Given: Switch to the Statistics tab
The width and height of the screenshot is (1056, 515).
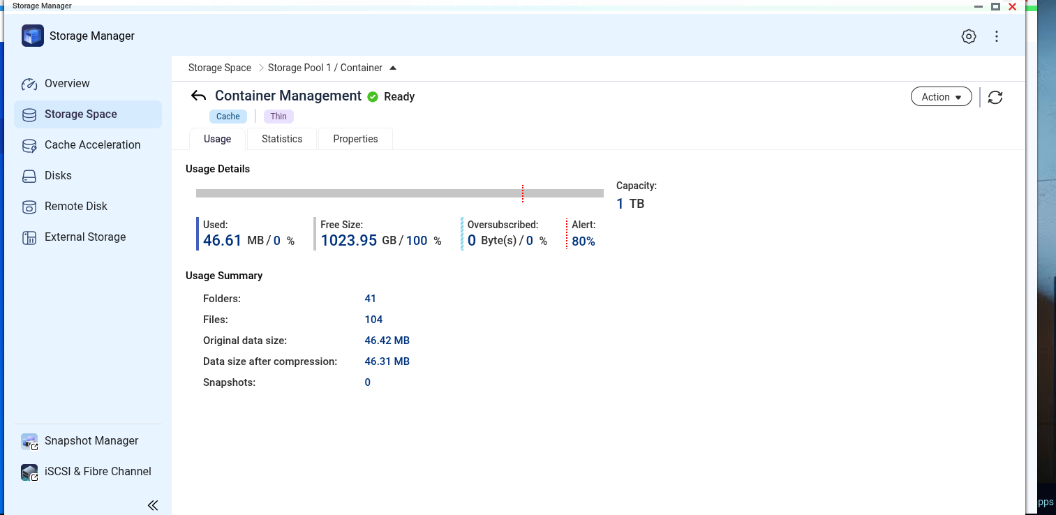Looking at the screenshot, I should click(282, 139).
